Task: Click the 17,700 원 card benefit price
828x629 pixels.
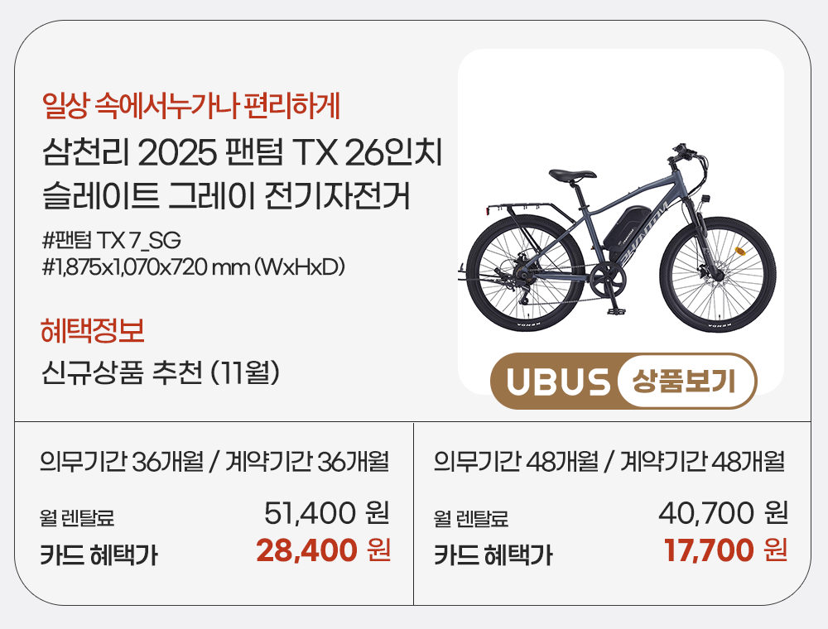Action: pos(725,550)
